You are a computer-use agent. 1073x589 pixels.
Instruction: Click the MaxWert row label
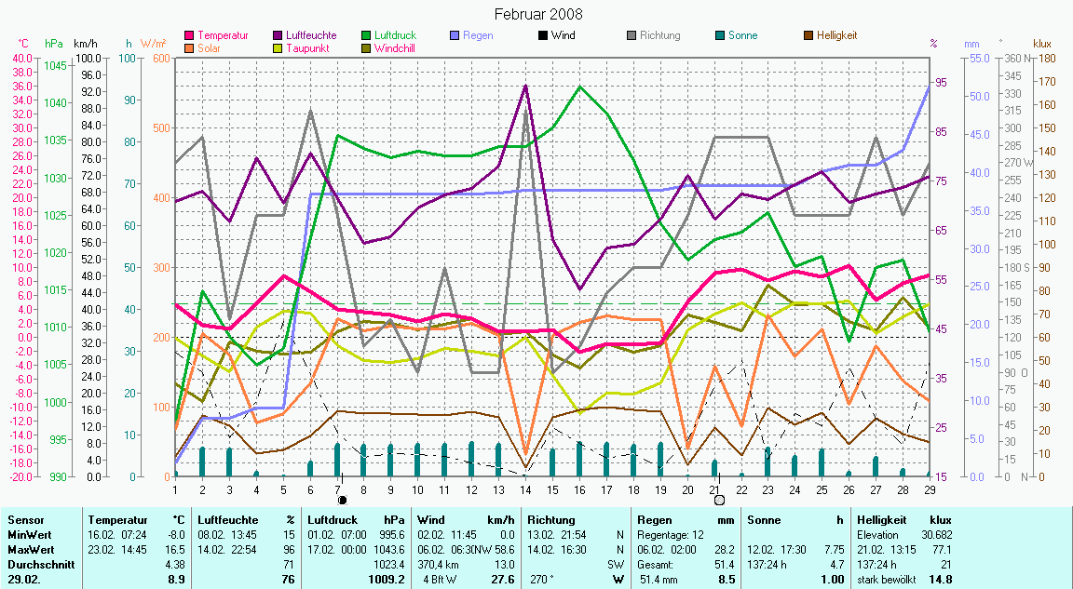tap(30, 549)
